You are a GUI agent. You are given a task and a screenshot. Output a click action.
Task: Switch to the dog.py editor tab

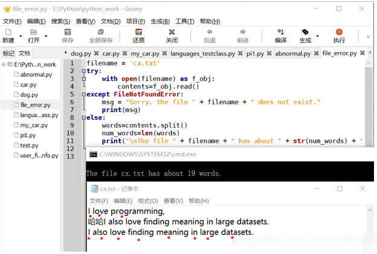pyautogui.click(x=81, y=54)
